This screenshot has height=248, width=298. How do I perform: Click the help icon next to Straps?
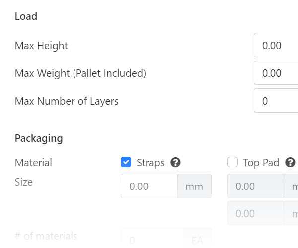(175, 163)
